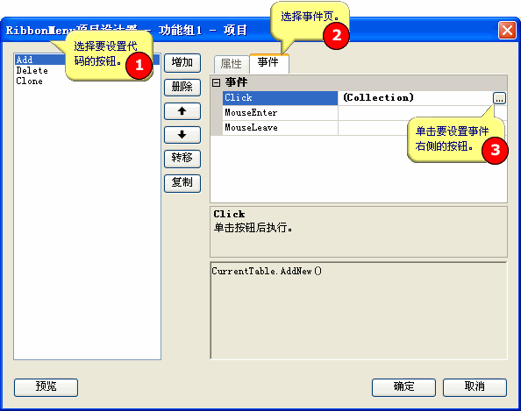This screenshot has width=521, height=411.
Task: Click the 预览 preview button
Action: coord(46,387)
